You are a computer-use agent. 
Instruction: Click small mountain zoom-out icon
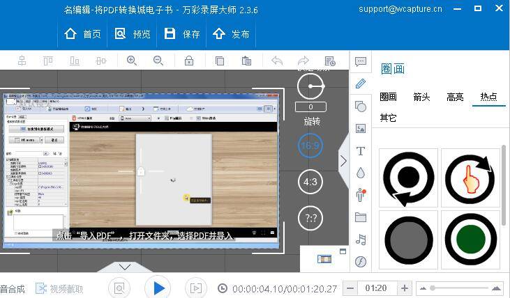(423, 288)
